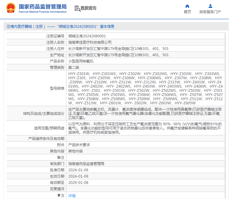Click the model list starting HYY-Z301W

146,88
